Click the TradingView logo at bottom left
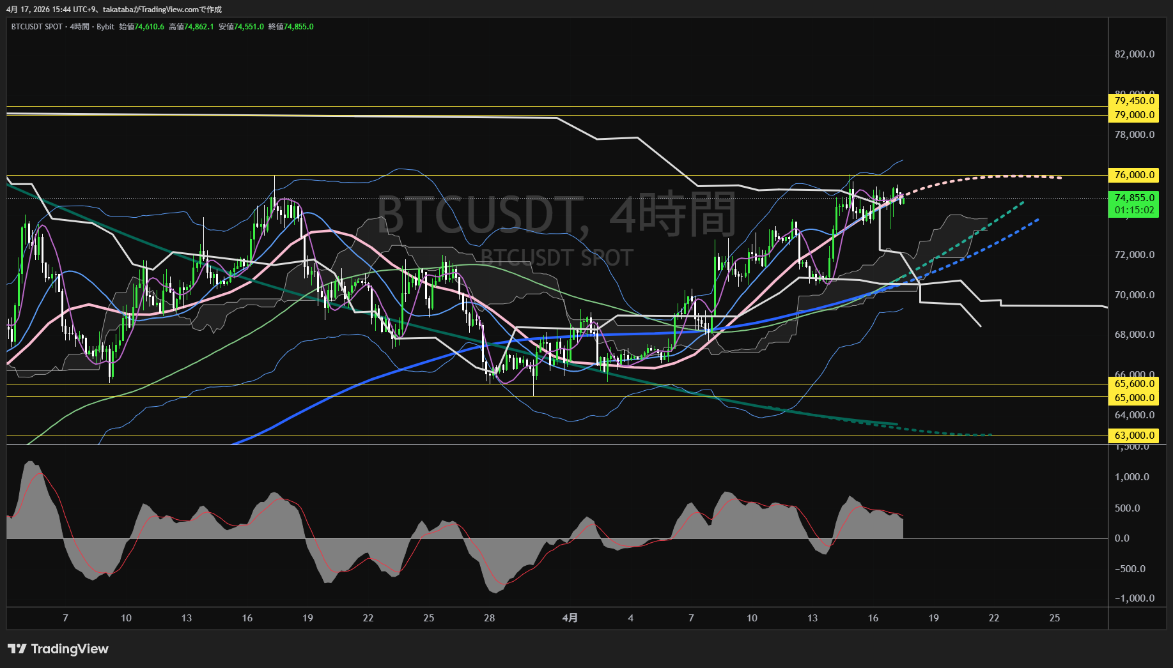The height and width of the screenshot is (668, 1173). [58, 649]
